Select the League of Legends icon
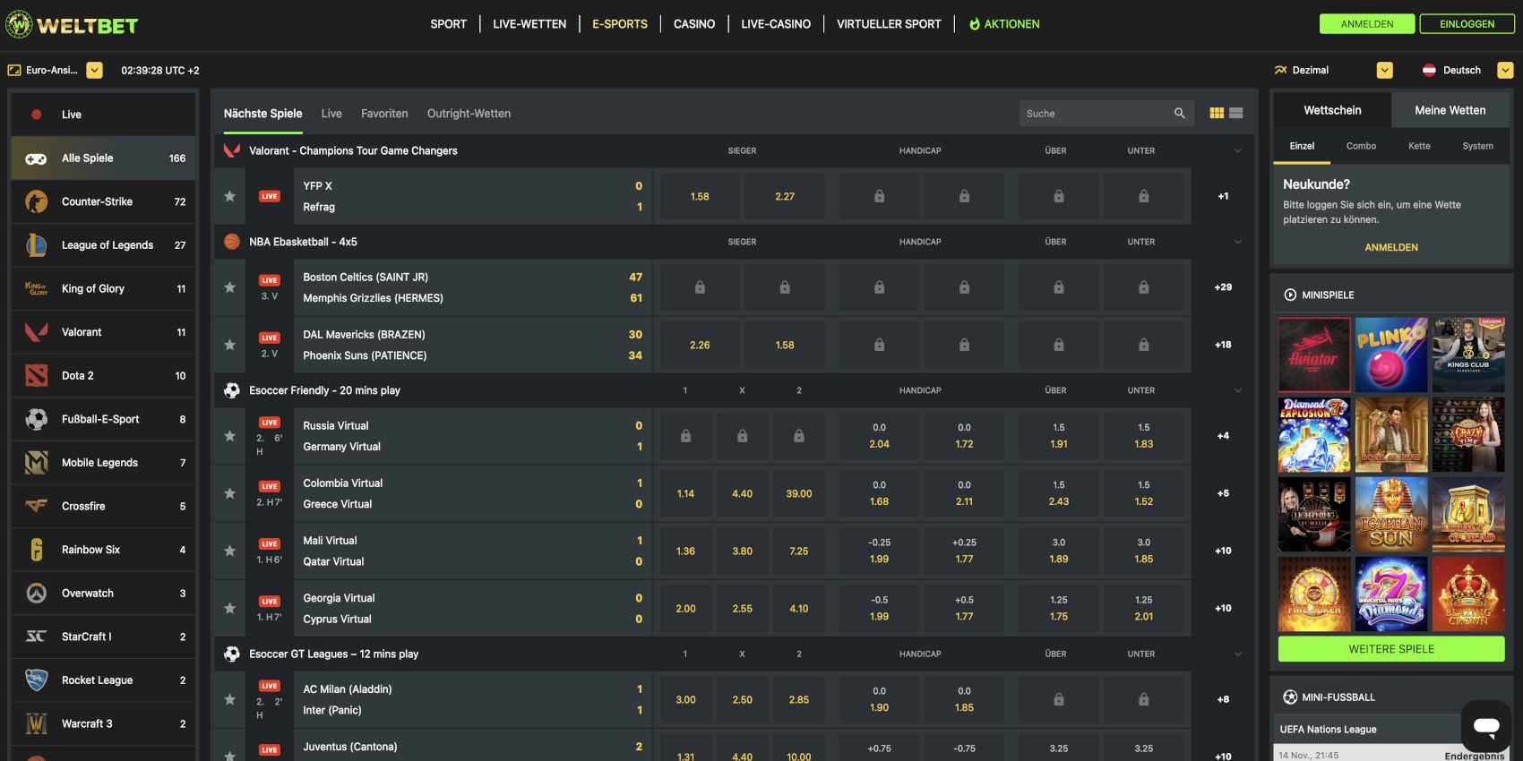This screenshot has height=761, width=1523. (x=36, y=245)
